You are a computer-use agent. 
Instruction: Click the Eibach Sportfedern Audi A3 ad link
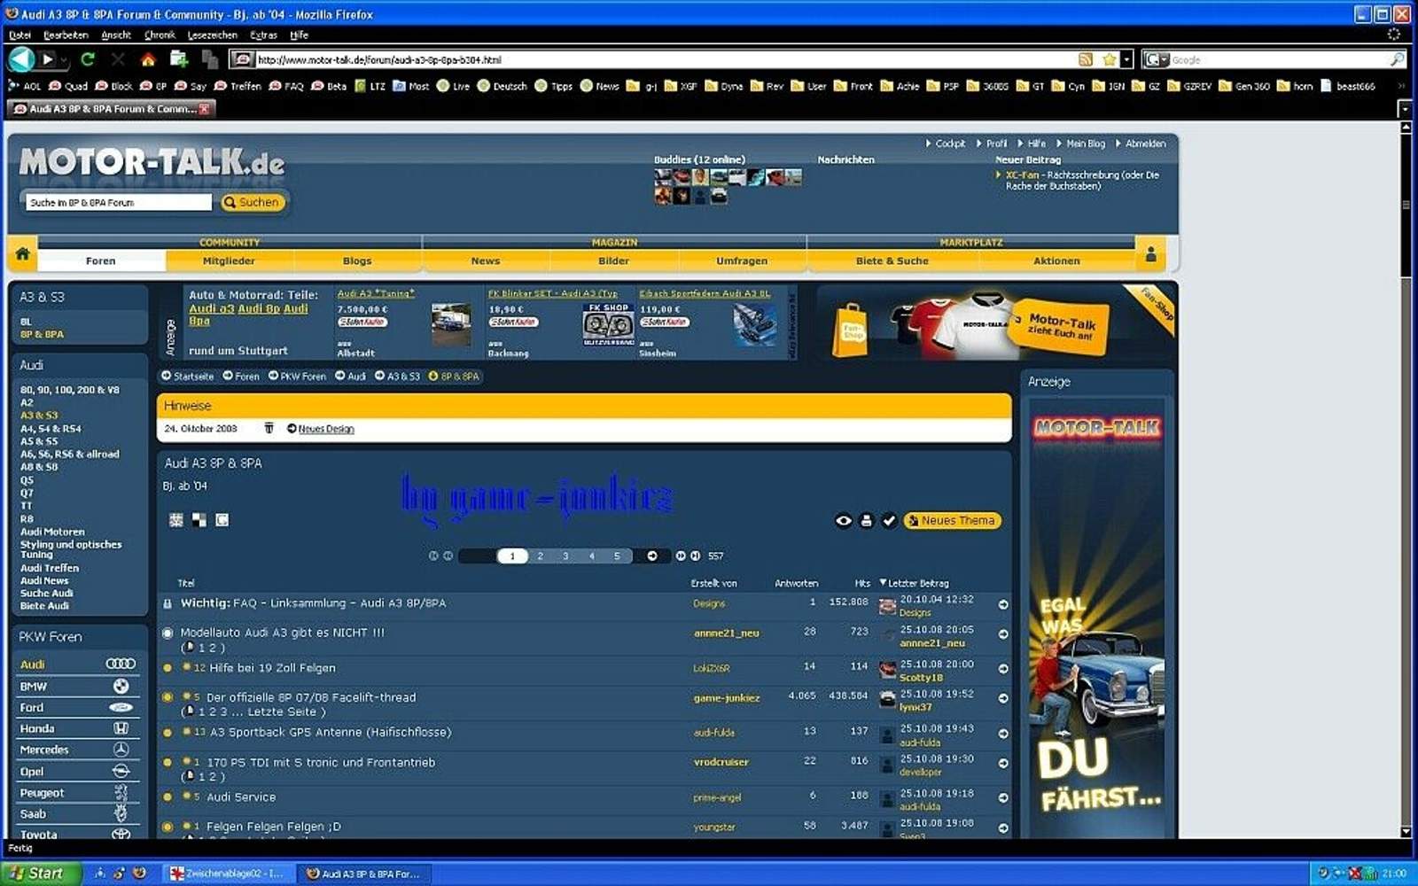point(705,293)
